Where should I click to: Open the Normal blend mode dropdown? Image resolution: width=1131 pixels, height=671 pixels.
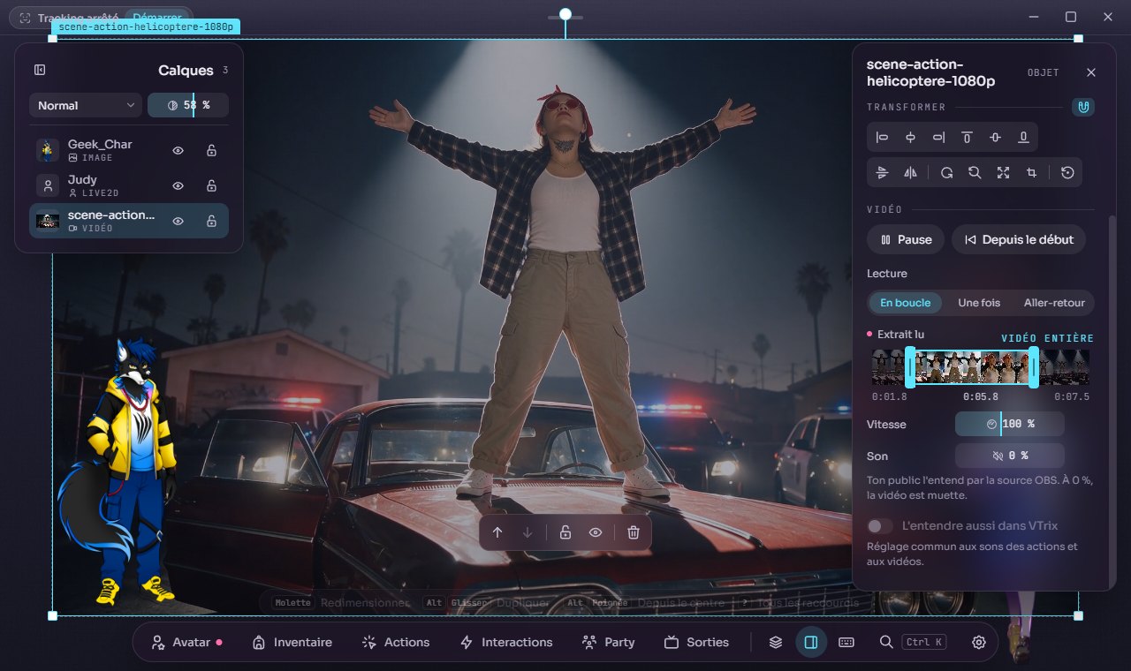pyautogui.click(x=86, y=105)
